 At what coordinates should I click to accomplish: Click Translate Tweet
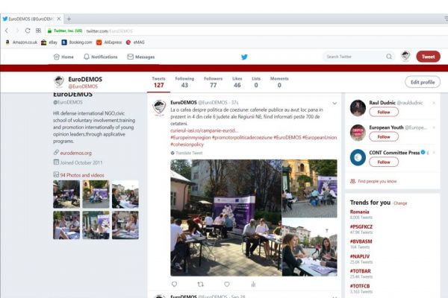pos(187,153)
